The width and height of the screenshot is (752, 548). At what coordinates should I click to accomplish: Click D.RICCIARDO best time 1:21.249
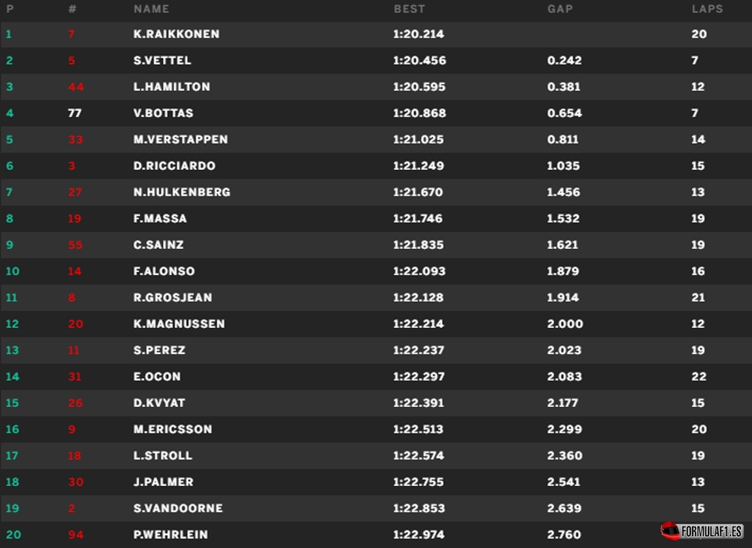418,167
